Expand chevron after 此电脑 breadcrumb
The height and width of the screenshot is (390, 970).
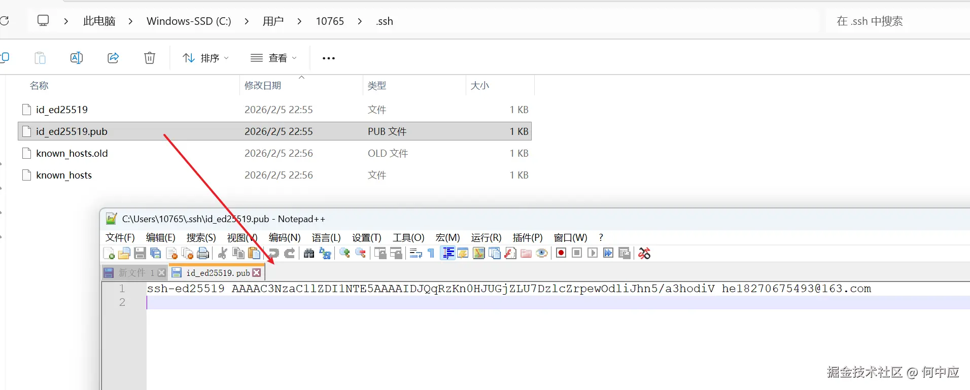pyautogui.click(x=131, y=21)
